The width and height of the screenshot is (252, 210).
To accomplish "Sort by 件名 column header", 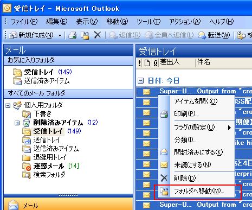I will 224,62.
